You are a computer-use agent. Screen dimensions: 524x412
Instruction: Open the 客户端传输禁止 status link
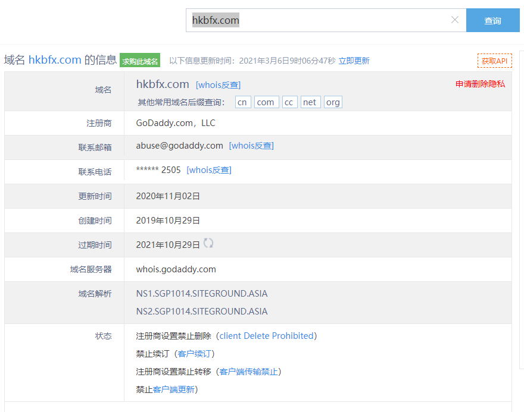248,372
